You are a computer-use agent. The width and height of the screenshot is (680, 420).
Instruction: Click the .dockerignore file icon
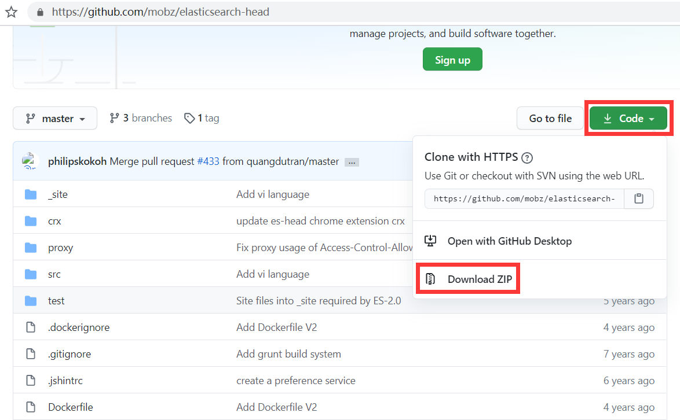[x=31, y=327]
